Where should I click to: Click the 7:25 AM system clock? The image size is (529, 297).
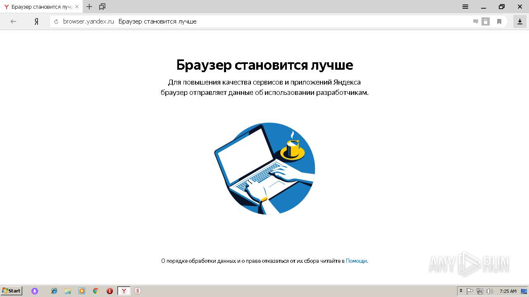coord(508,291)
